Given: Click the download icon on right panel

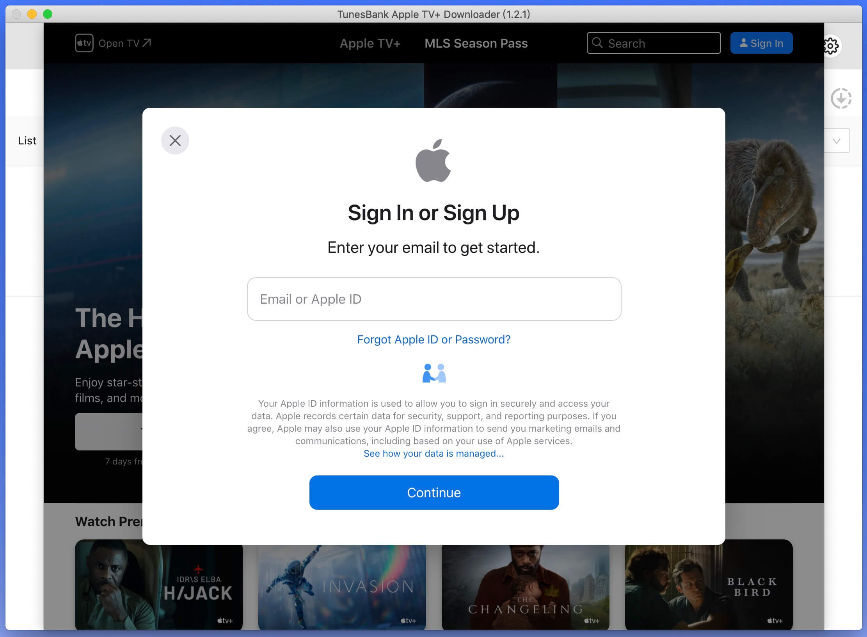Looking at the screenshot, I should pyautogui.click(x=841, y=98).
